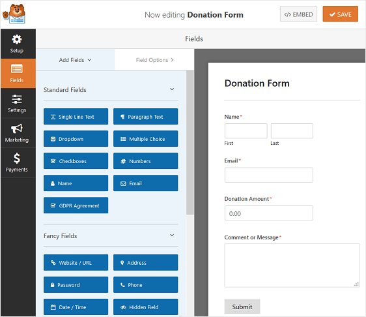
Task: Click the WPForms bear mascot logo
Action: [14, 14]
